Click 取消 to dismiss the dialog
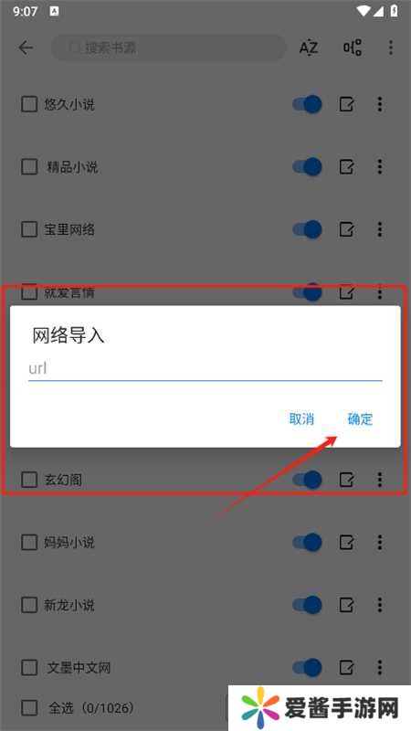The image size is (411, 731). coord(301,419)
